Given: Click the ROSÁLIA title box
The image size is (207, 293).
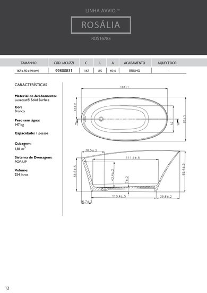Looking at the screenshot, I should (x=101, y=25).
